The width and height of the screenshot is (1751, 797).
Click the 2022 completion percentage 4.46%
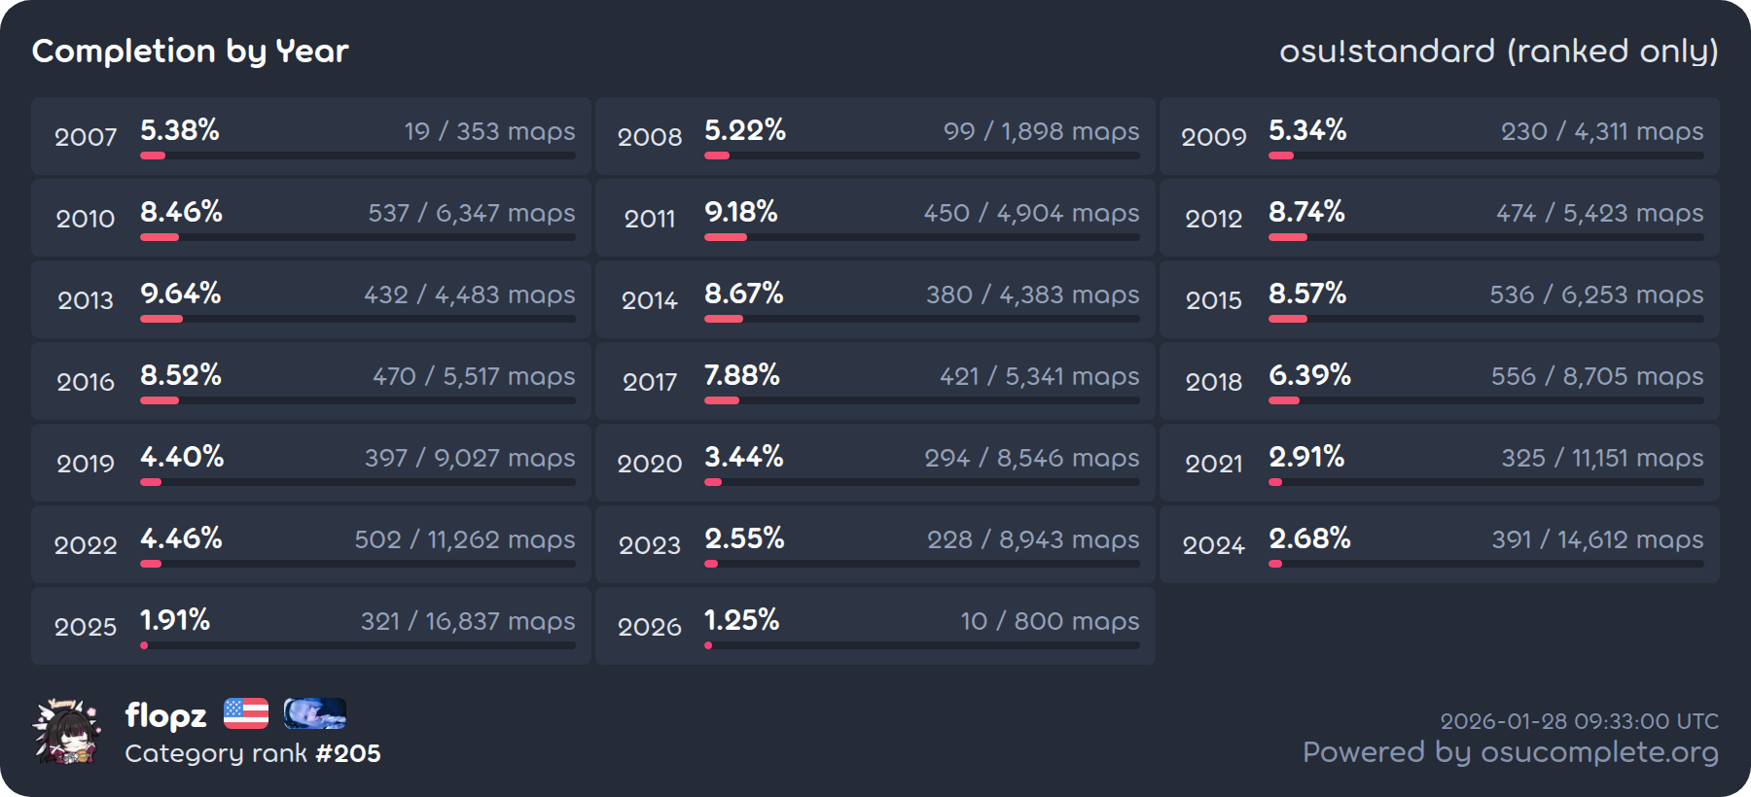click(181, 538)
